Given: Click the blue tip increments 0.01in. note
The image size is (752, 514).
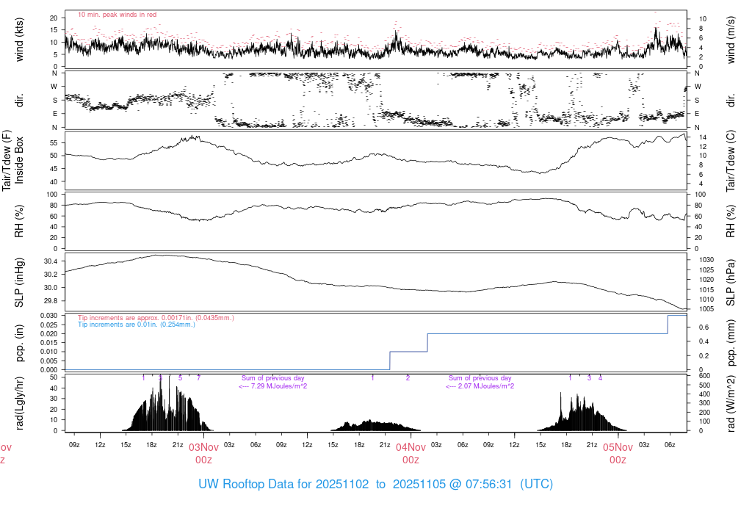Looking at the screenshot, I should (x=136, y=325).
